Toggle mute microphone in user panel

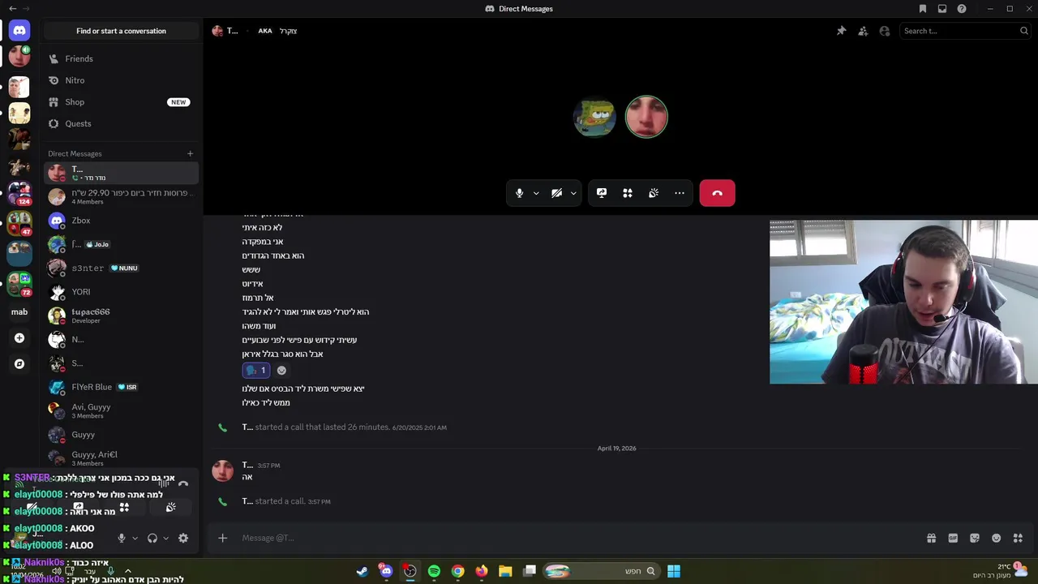click(122, 538)
